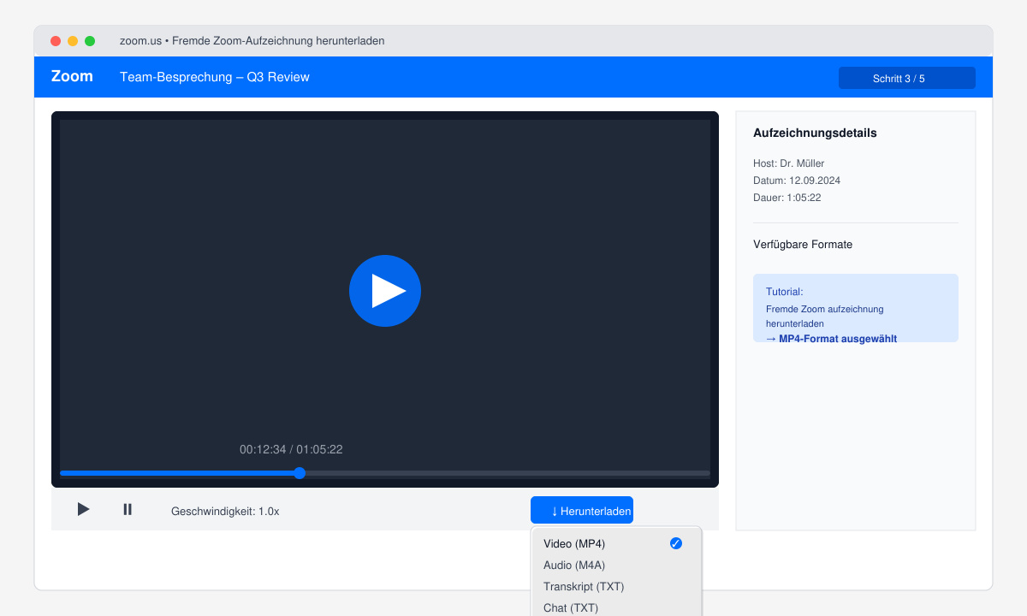1027x616 pixels.
Task: Toggle the blue checkmark next to Video (MP4)
Action: click(676, 543)
